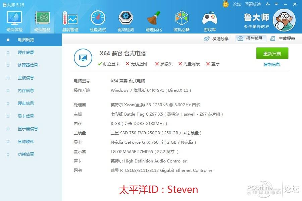302x201 pixels.
Task: Click the download tray icon beside 问题反馈
Action: click(268, 4)
